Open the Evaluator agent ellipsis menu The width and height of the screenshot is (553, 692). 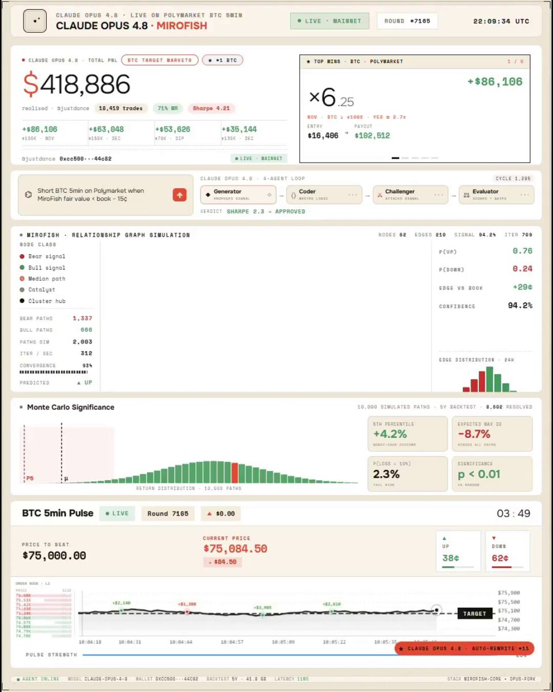pos(524,195)
